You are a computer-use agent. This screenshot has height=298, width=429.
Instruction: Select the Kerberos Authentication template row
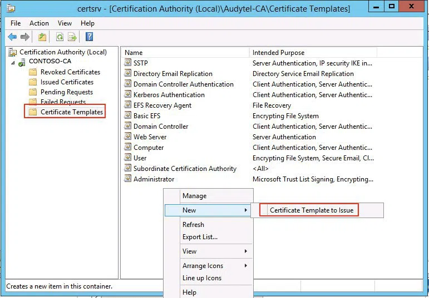[169, 95]
